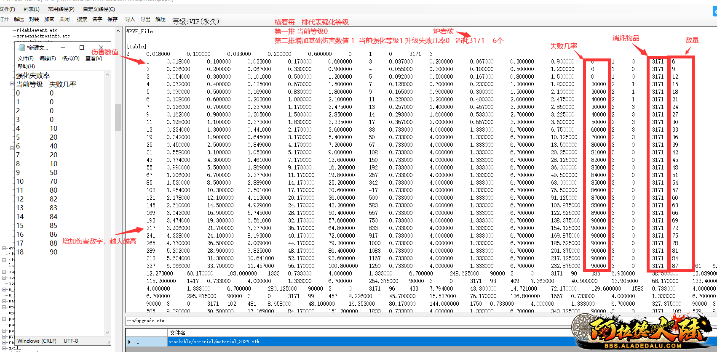The height and width of the screenshot is (352, 717).
Task: Click the 保存 (save) toolbar button
Action: (112, 19)
